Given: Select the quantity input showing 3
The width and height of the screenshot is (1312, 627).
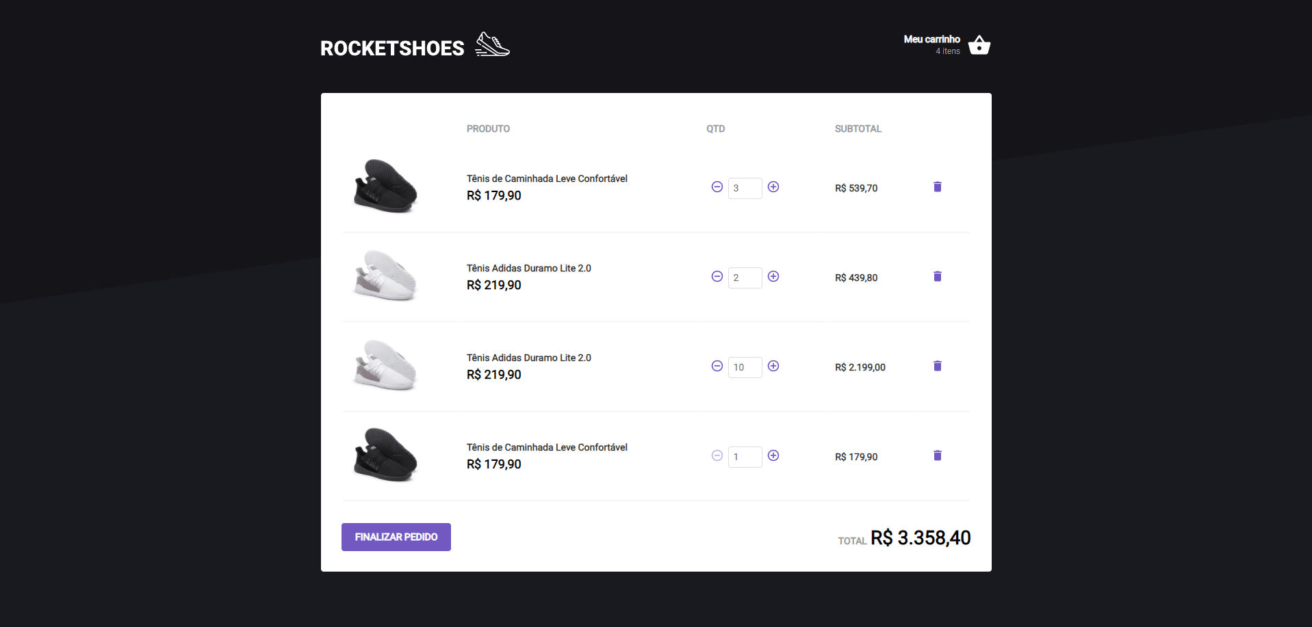Looking at the screenshot, I should (x=745, y=187).
